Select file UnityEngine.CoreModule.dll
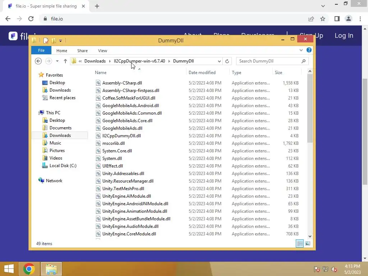368x276 pixels. point(129,234)
